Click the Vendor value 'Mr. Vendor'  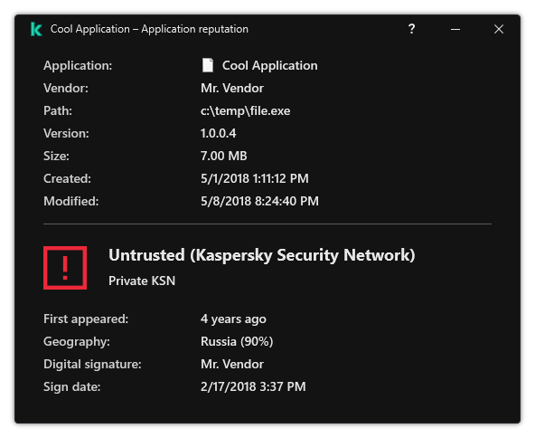[x=232, y=88]
